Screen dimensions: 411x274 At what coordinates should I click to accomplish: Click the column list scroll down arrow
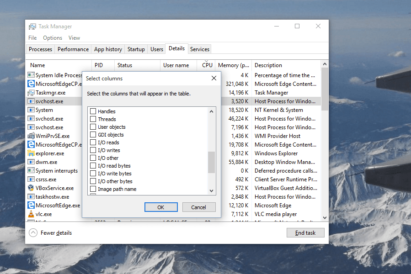(x=212, y=191)
